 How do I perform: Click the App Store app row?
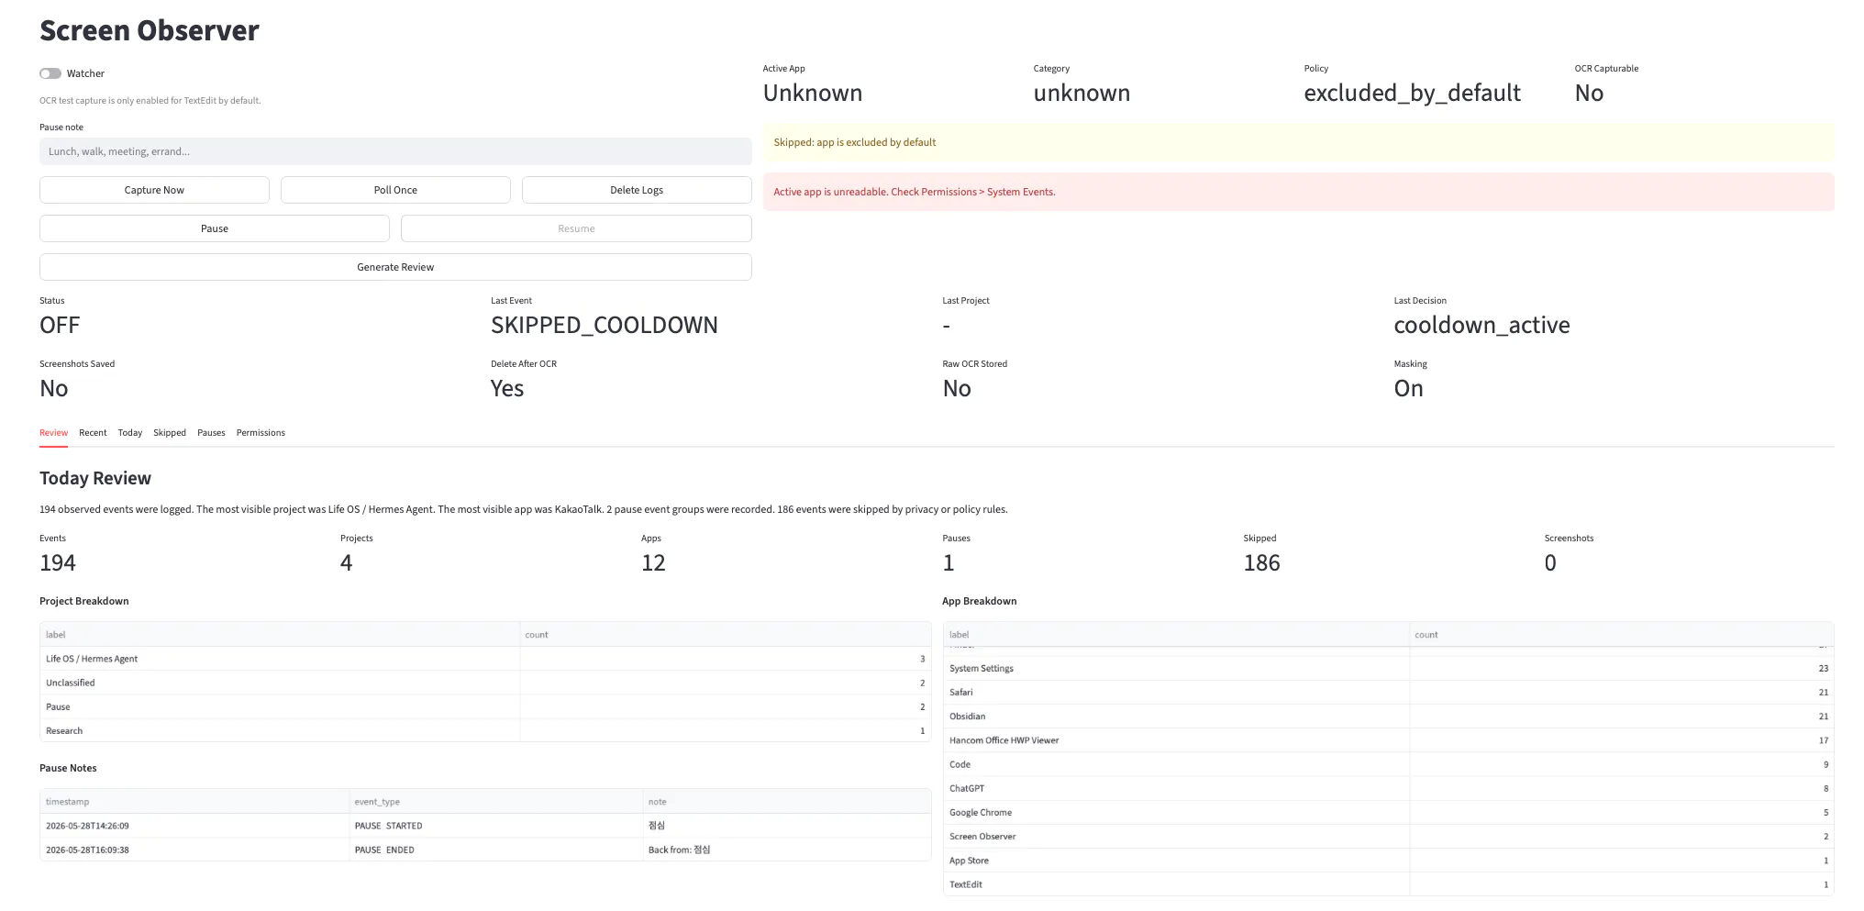(x=1388, y=860)
